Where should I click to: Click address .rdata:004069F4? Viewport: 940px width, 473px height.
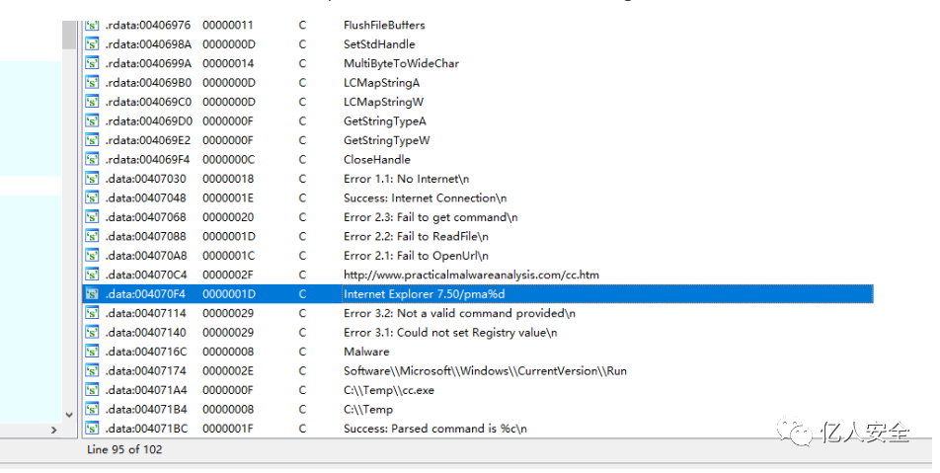(x=147, y=159)
